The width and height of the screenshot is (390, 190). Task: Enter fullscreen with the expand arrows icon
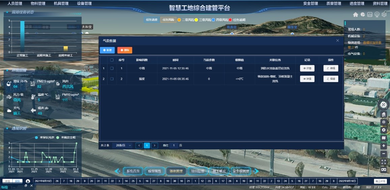(x=384, y=162)
